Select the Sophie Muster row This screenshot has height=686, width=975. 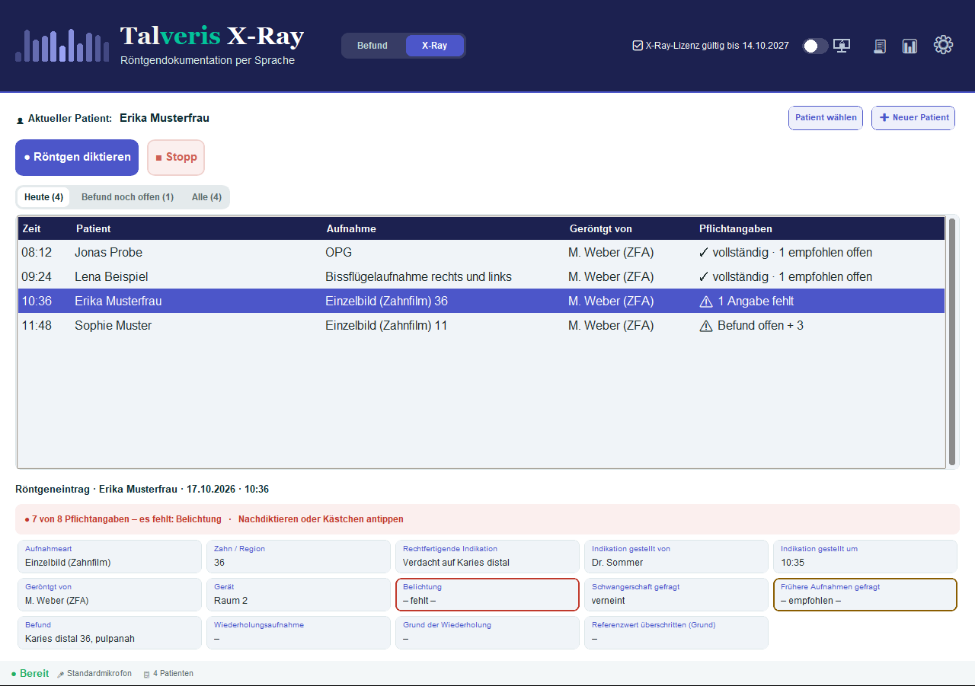tap(481, 326)
